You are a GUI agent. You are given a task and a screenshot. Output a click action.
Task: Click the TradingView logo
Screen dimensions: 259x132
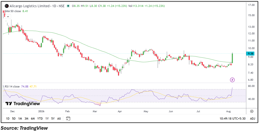click(x=23, y=104)
